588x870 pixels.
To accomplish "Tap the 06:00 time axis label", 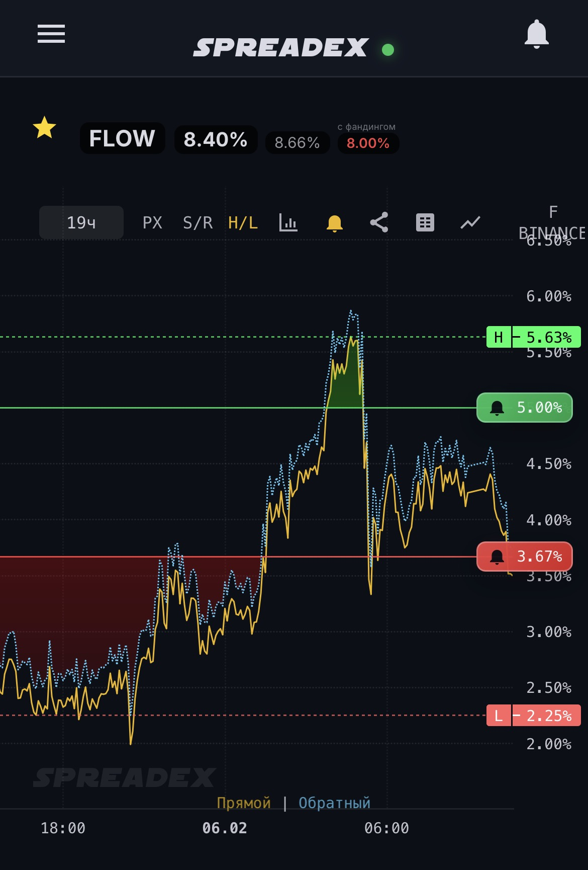I will coord(386,828).
